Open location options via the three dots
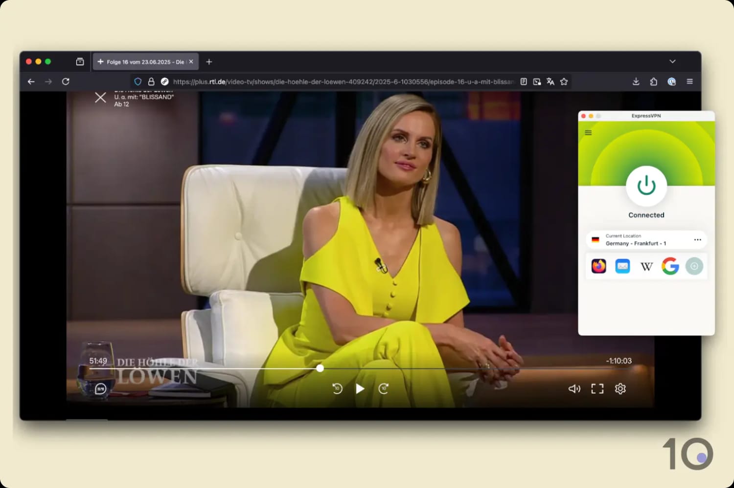 click(x=698, y=239)
